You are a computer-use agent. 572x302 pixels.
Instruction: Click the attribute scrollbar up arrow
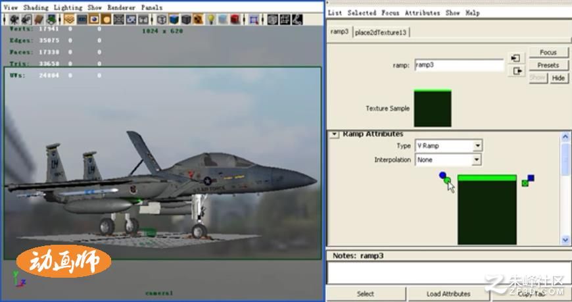tap(565, 137)
